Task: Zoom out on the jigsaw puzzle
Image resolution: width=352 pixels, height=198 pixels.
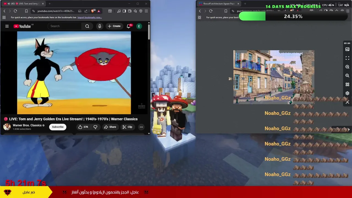Action: [347, 76]
